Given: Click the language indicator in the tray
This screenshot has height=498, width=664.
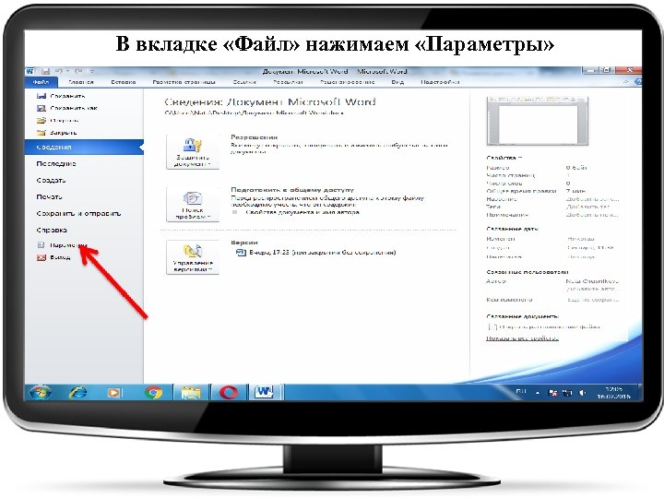Looking at the screenshot, I should point(521,392).
